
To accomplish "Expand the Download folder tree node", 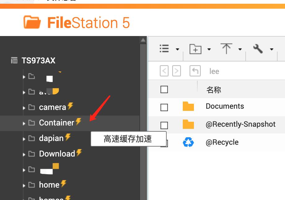I will (24, 154).
